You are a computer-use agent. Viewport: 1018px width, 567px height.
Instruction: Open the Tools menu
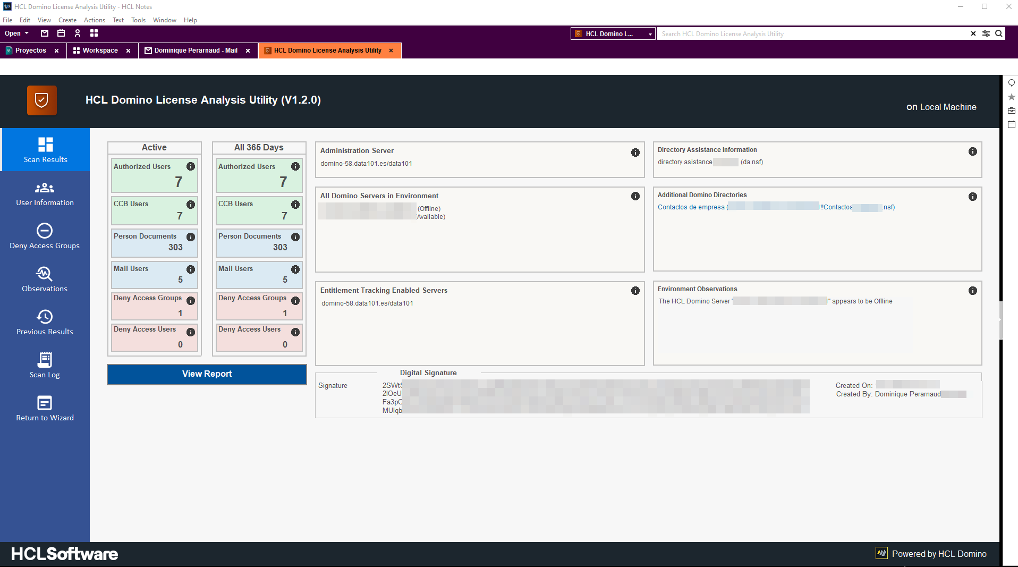tap(138, 20)
